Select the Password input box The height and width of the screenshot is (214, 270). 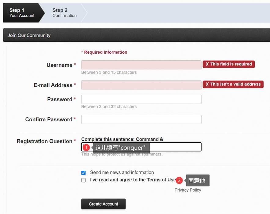coord(141,99)
